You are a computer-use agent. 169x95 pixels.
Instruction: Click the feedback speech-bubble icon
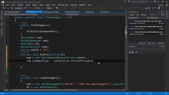pyautogui.click(x=125, y=2)
